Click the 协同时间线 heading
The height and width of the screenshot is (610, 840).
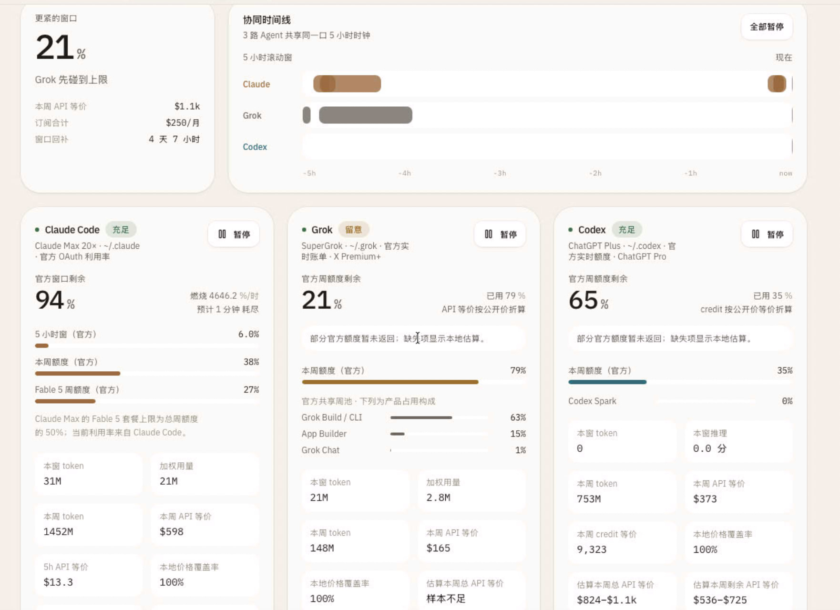point(266,20)
